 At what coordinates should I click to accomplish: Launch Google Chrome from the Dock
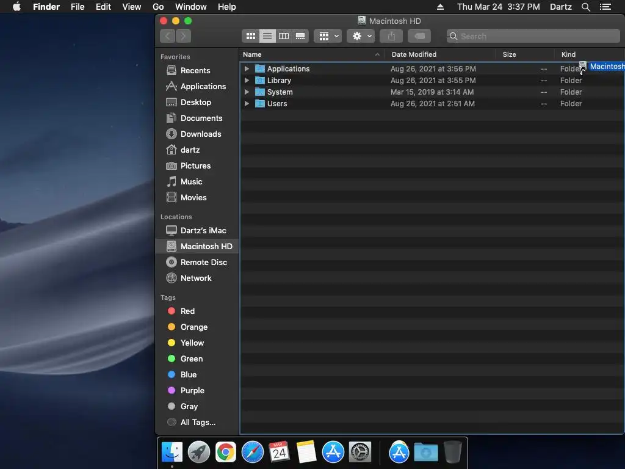[226, 453]
